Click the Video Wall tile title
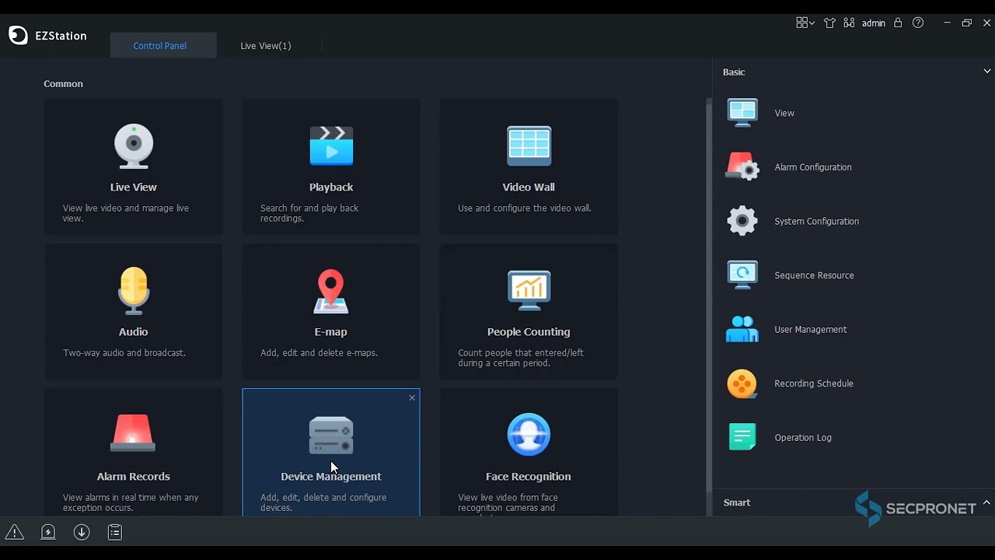 529,187
